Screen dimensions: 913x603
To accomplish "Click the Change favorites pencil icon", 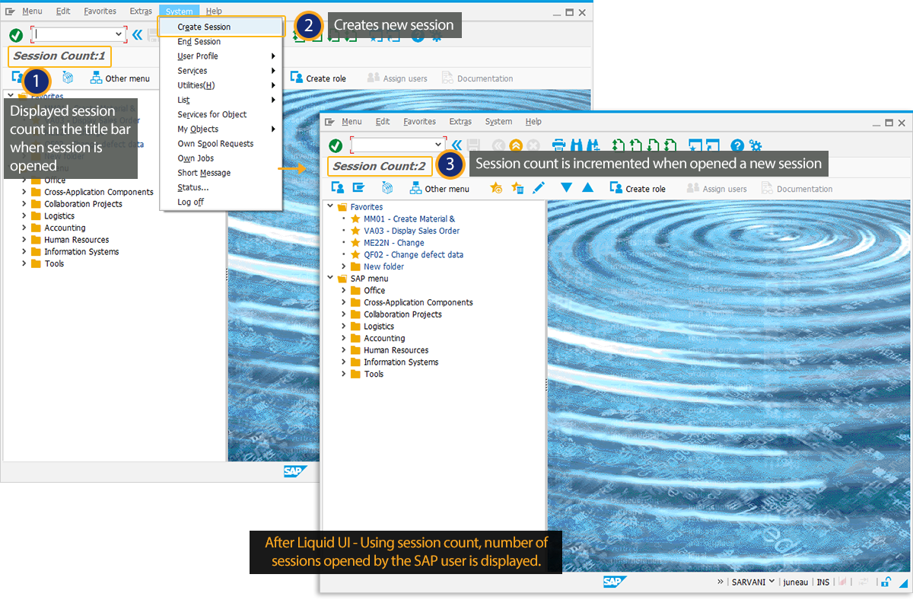I will (x=539, y=188).
